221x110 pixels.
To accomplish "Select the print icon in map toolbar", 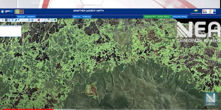I will click(45, 20).
